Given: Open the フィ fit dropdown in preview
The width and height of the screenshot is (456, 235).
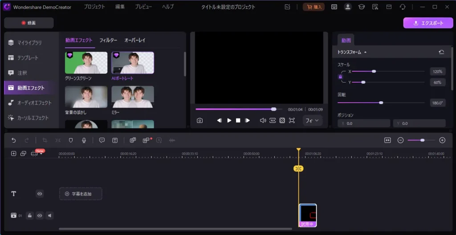Looking at the screenshot, I should point(313,120).
